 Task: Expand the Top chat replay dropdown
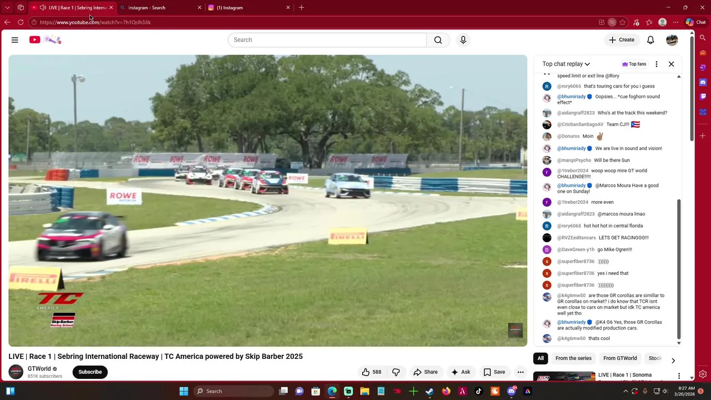coord(566,64)
